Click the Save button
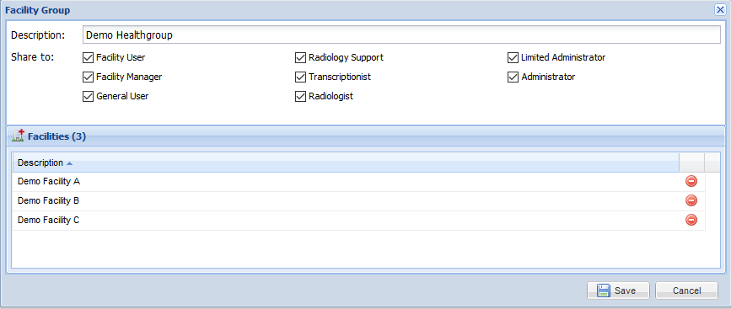Screen dimensions: 731x309 618,290
